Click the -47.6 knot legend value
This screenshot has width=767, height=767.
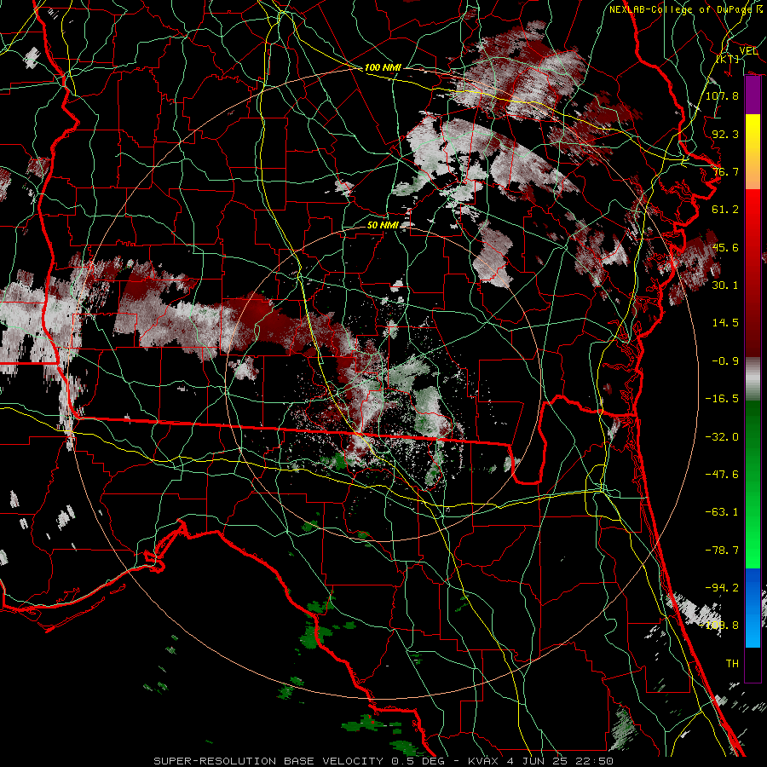[722, 475]
